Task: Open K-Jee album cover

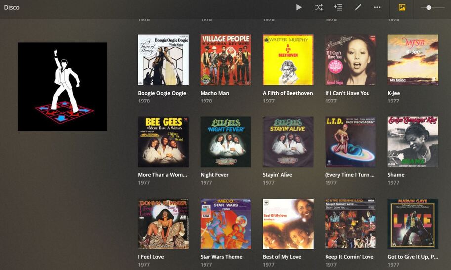Action: [x=413, y=60]
